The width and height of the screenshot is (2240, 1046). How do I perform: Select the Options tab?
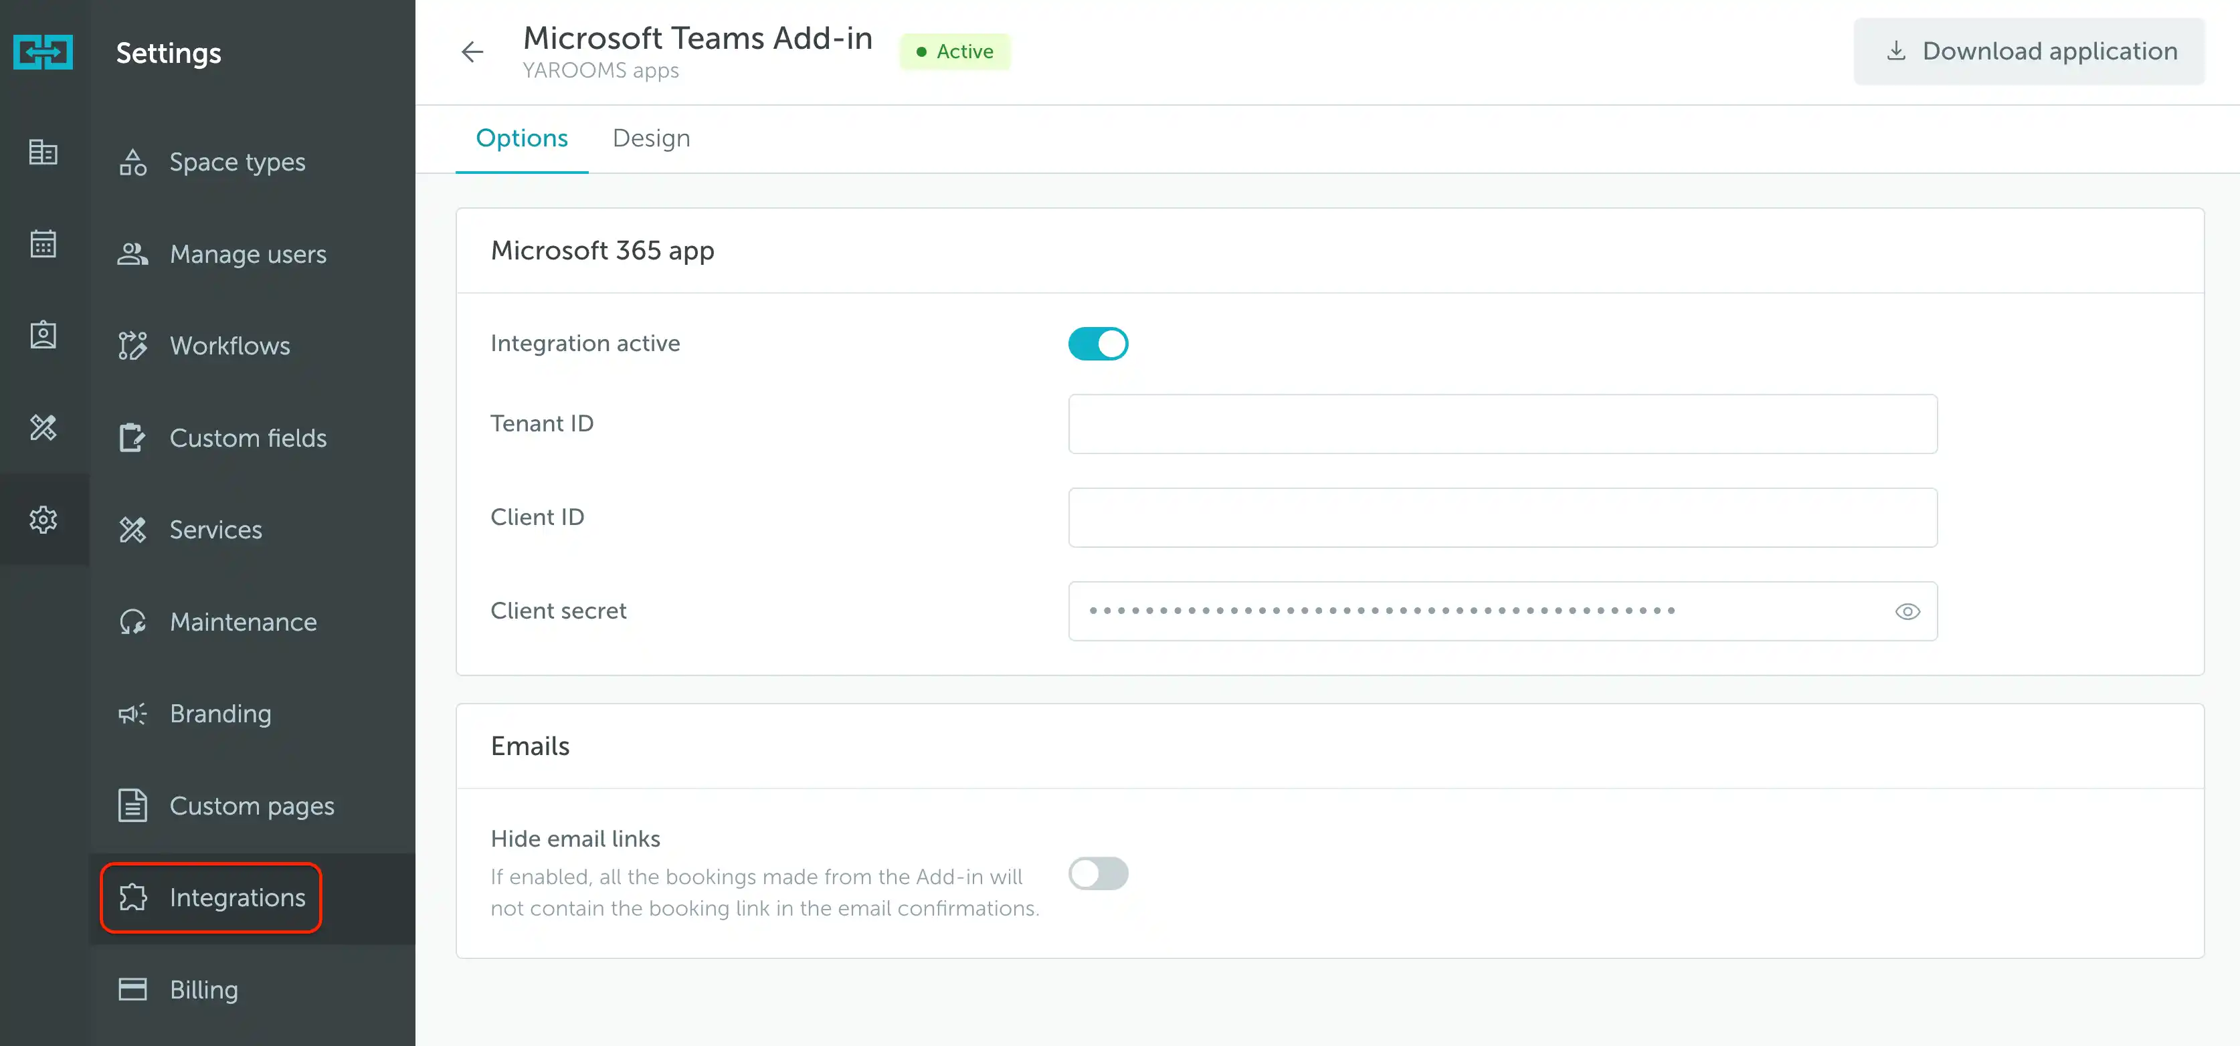pyautogui.click(x=522, y=138)
